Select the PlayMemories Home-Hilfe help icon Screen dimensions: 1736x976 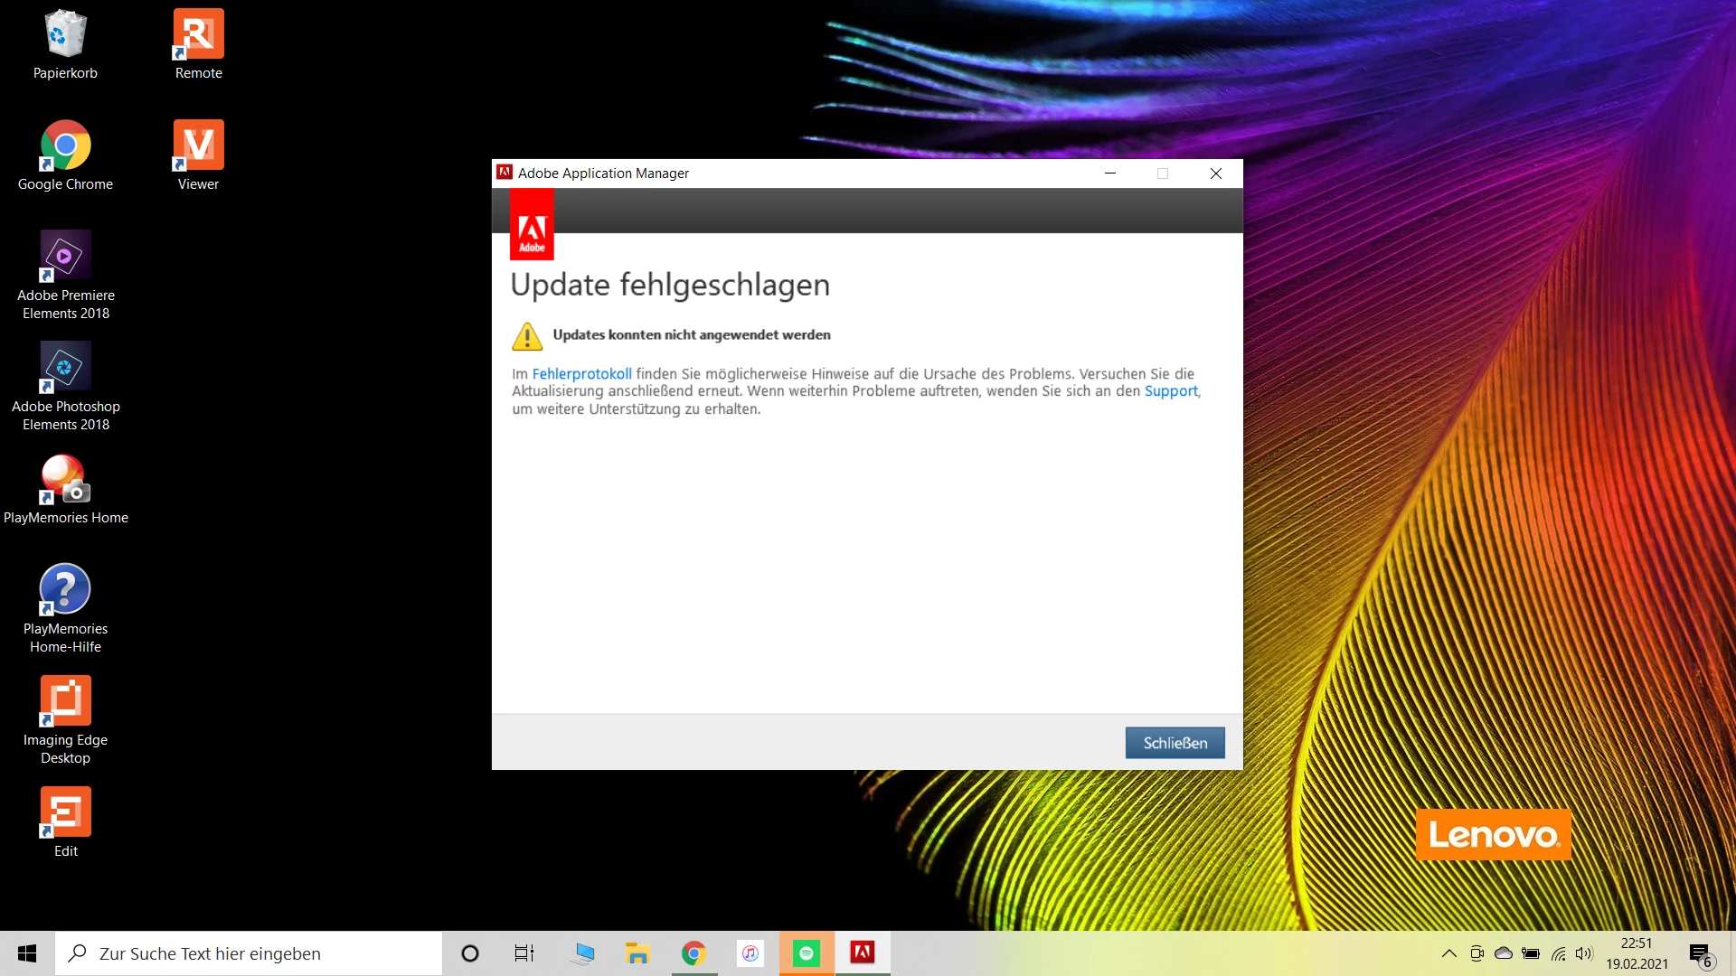(x=65, y=609)
